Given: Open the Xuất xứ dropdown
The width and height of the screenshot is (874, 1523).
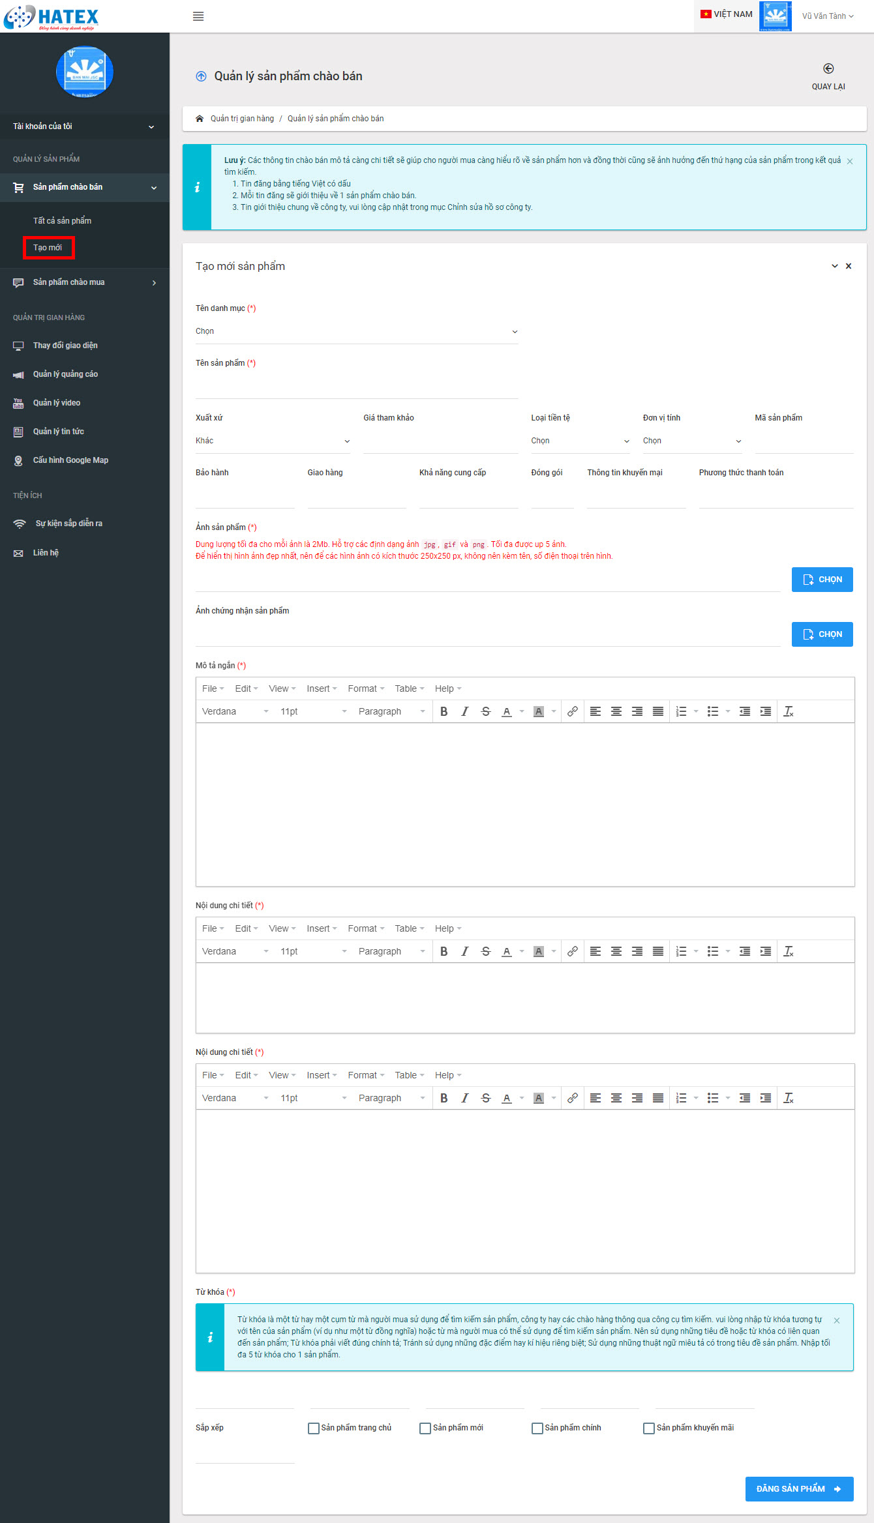Looking at the screenshot, I should coord(273,441).
